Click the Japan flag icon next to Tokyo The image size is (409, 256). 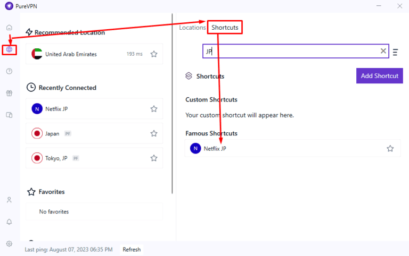pos(37,158)
